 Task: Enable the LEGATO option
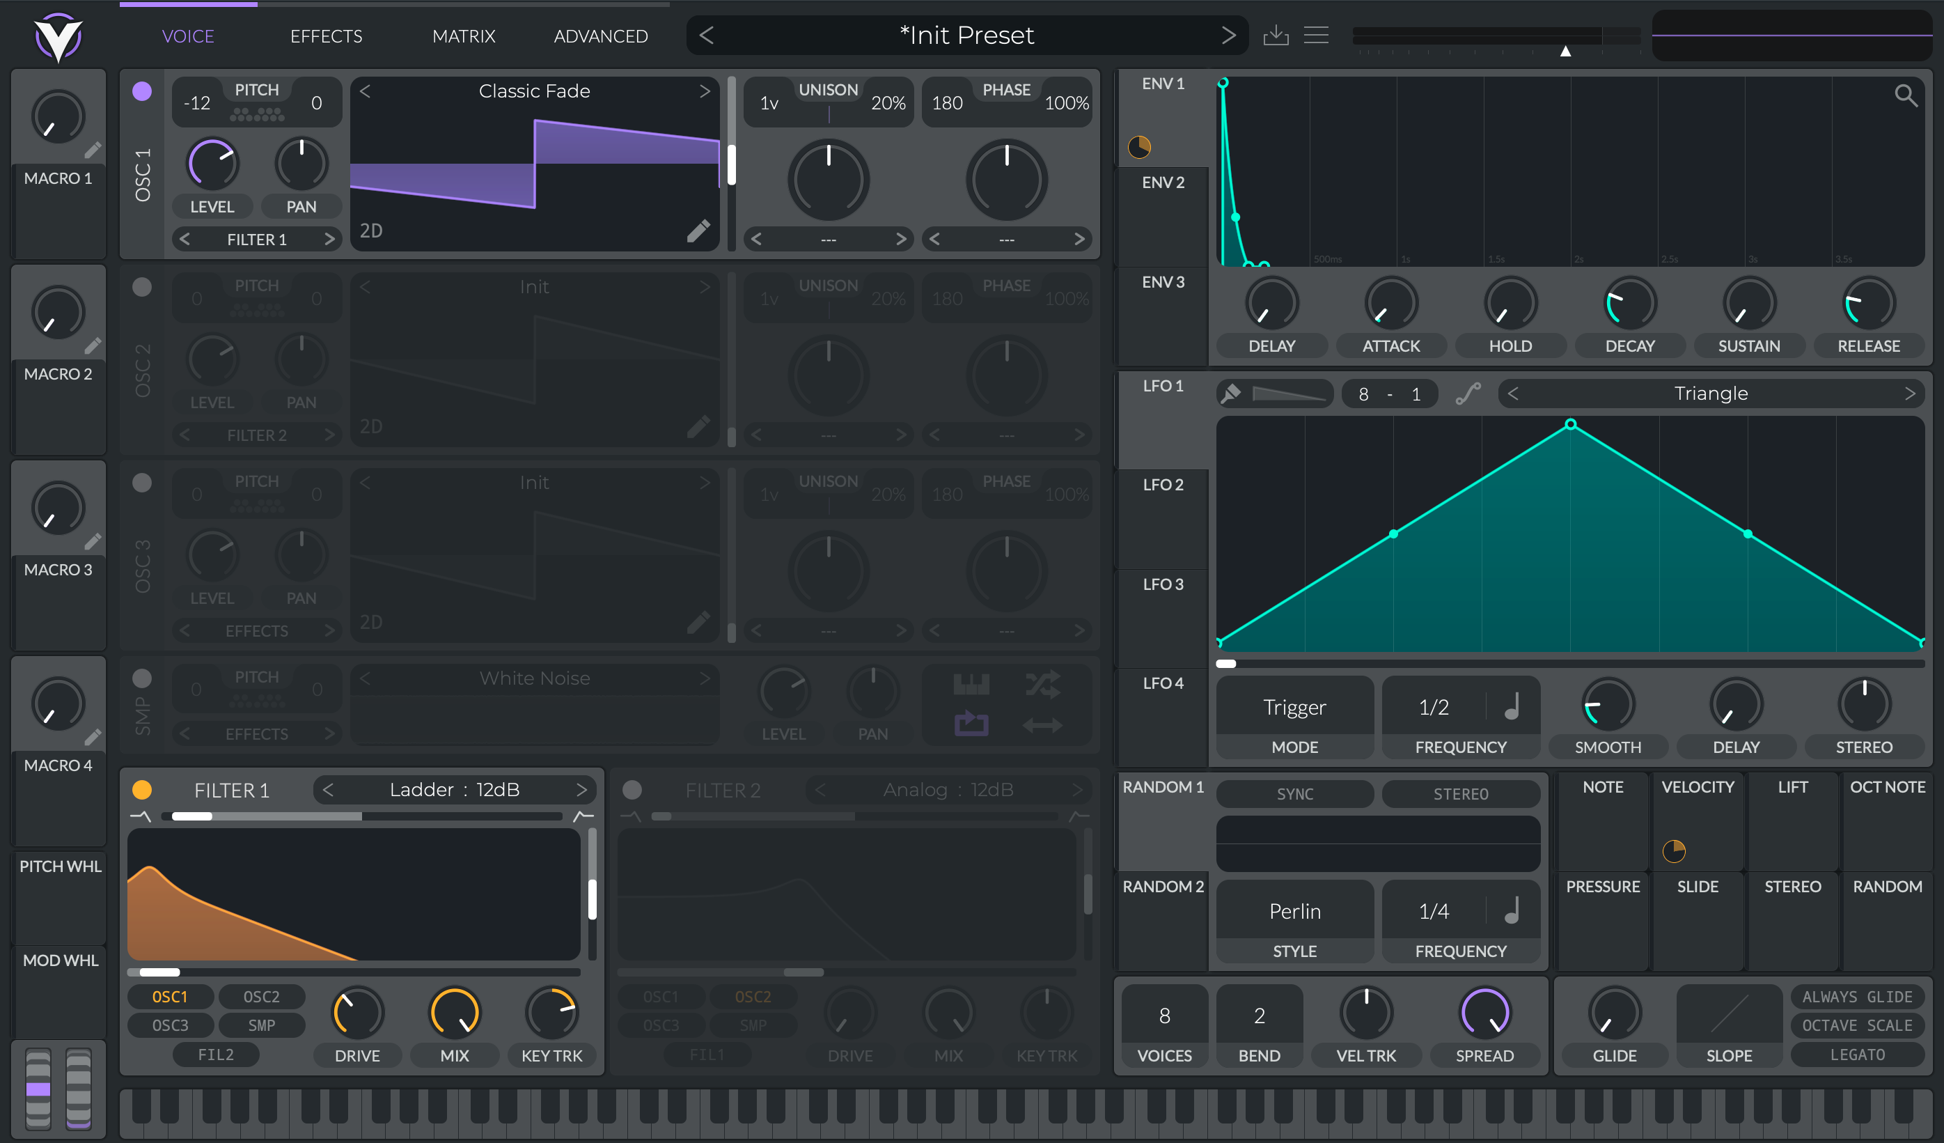coord(1857,1055)
